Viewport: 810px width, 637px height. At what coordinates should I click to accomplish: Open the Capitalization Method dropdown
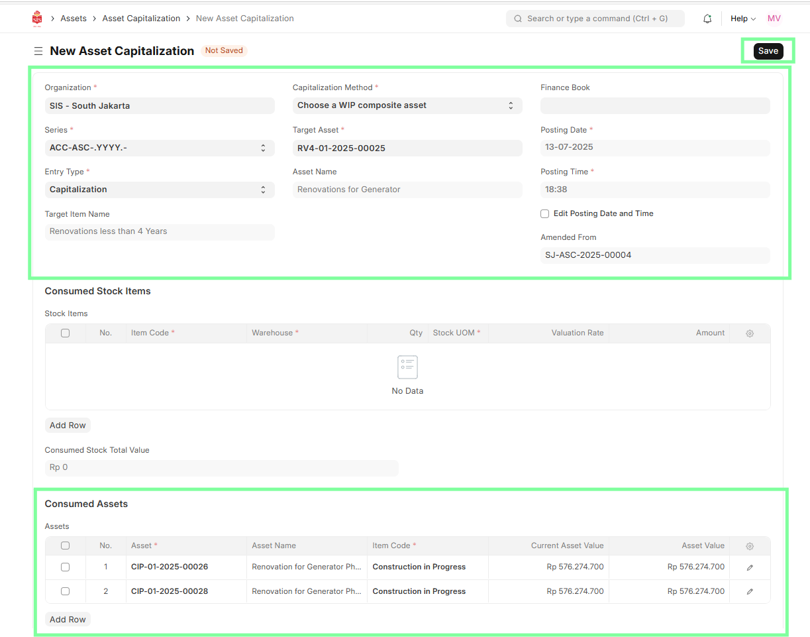[407, 105]
